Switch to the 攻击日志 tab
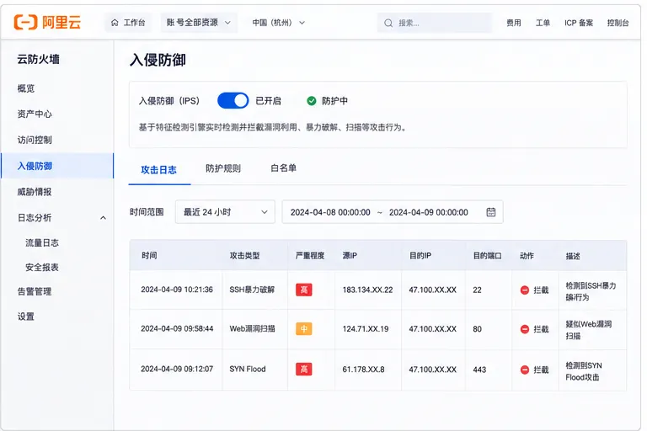 (x=159, y=170)
